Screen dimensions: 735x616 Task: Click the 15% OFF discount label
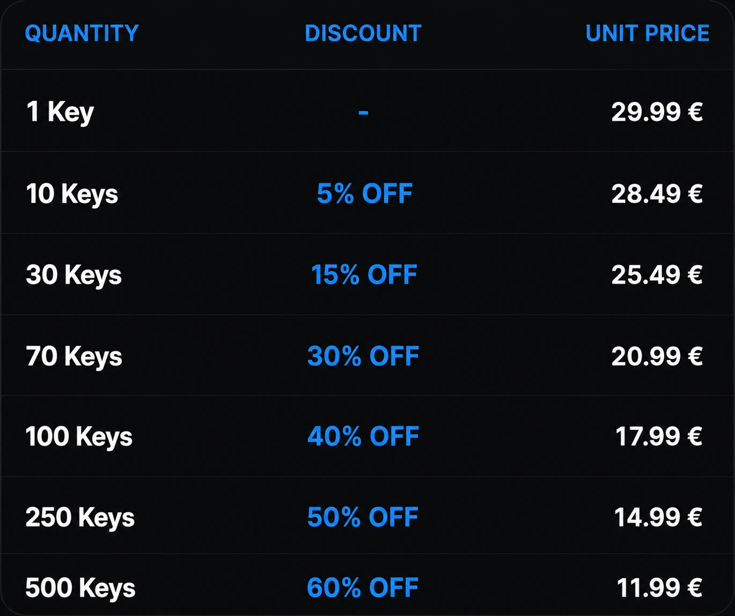tap(364, 275)
